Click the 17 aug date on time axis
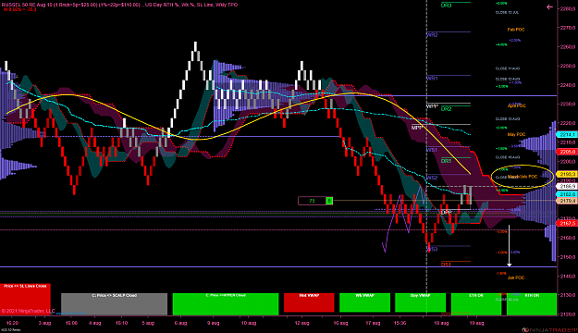This screenshot has width=578, height=333. click(373, 323)
